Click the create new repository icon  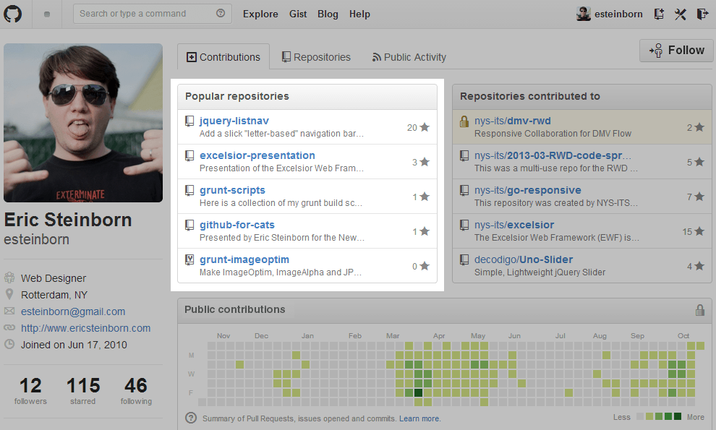tap(659, 14)
